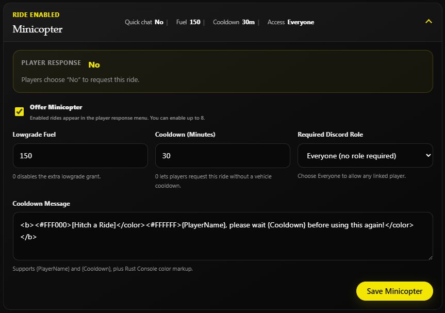Click the Cooldown Message textarea resize handle

(431, 258)
